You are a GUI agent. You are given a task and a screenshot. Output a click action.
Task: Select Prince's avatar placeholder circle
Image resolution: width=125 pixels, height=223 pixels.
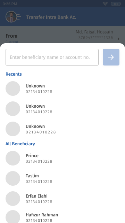(x=13, y=158)
